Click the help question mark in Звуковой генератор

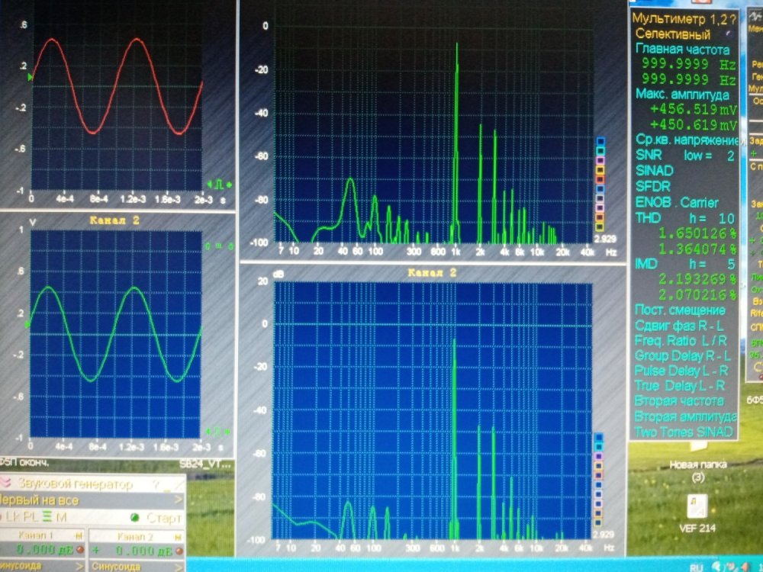154,484
